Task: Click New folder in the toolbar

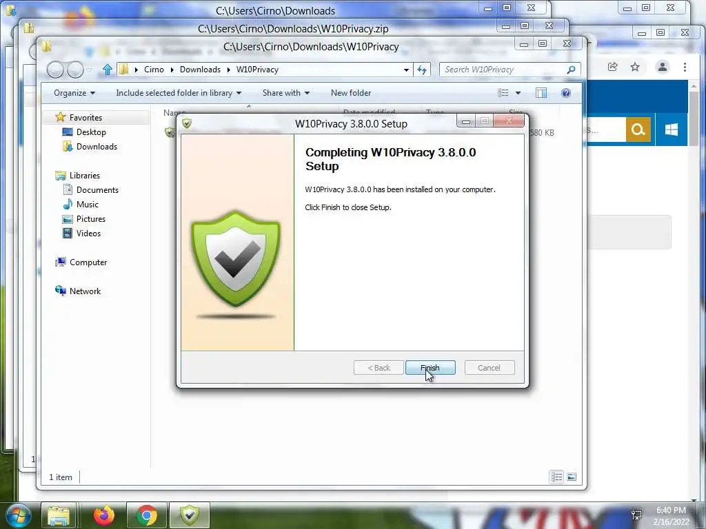Action: point(351,93)
